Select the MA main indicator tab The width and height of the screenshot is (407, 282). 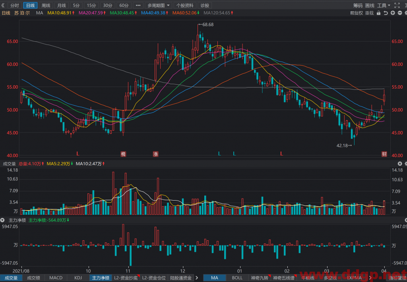pyautogui.click(x=214, y=278)
